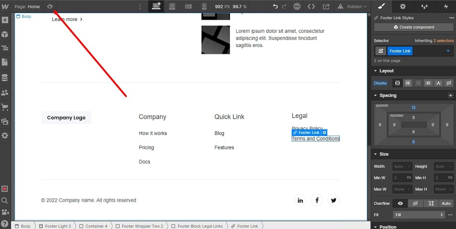Select Footer Block Legal Links breadcrumb

pos(197,226)
